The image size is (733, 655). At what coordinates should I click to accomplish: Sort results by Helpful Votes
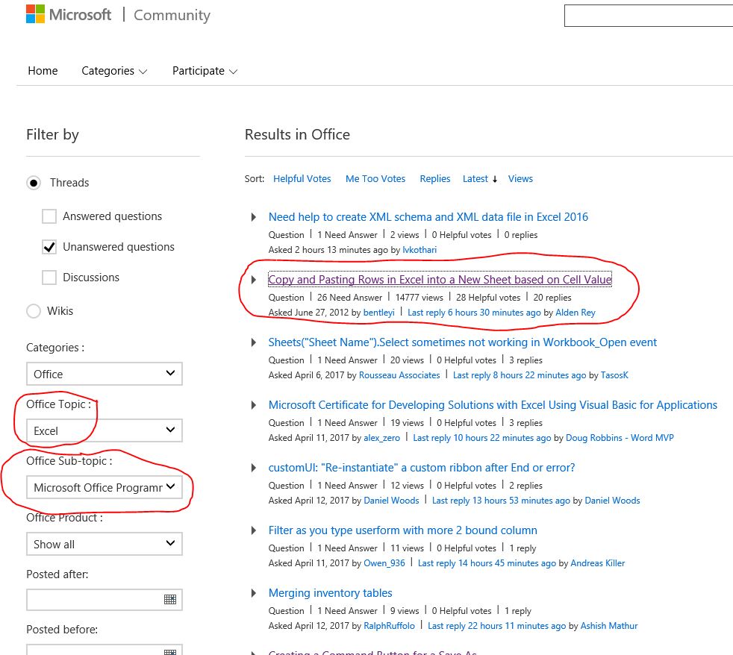(302, 179)
